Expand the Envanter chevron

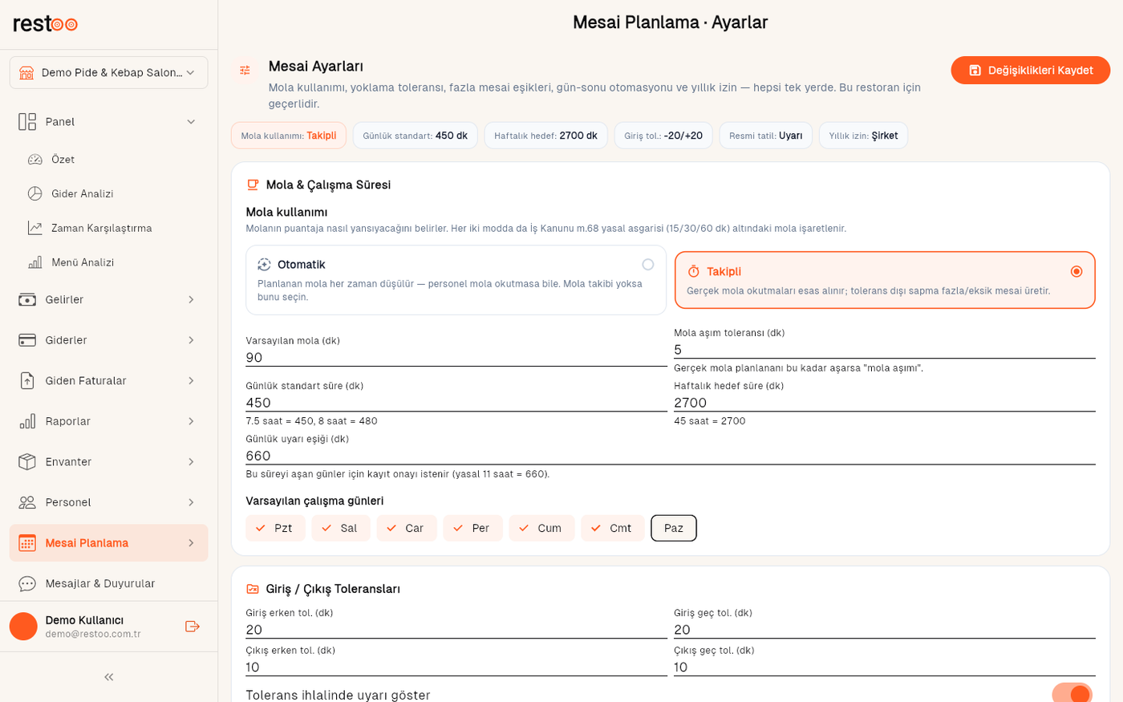point(191,462)
